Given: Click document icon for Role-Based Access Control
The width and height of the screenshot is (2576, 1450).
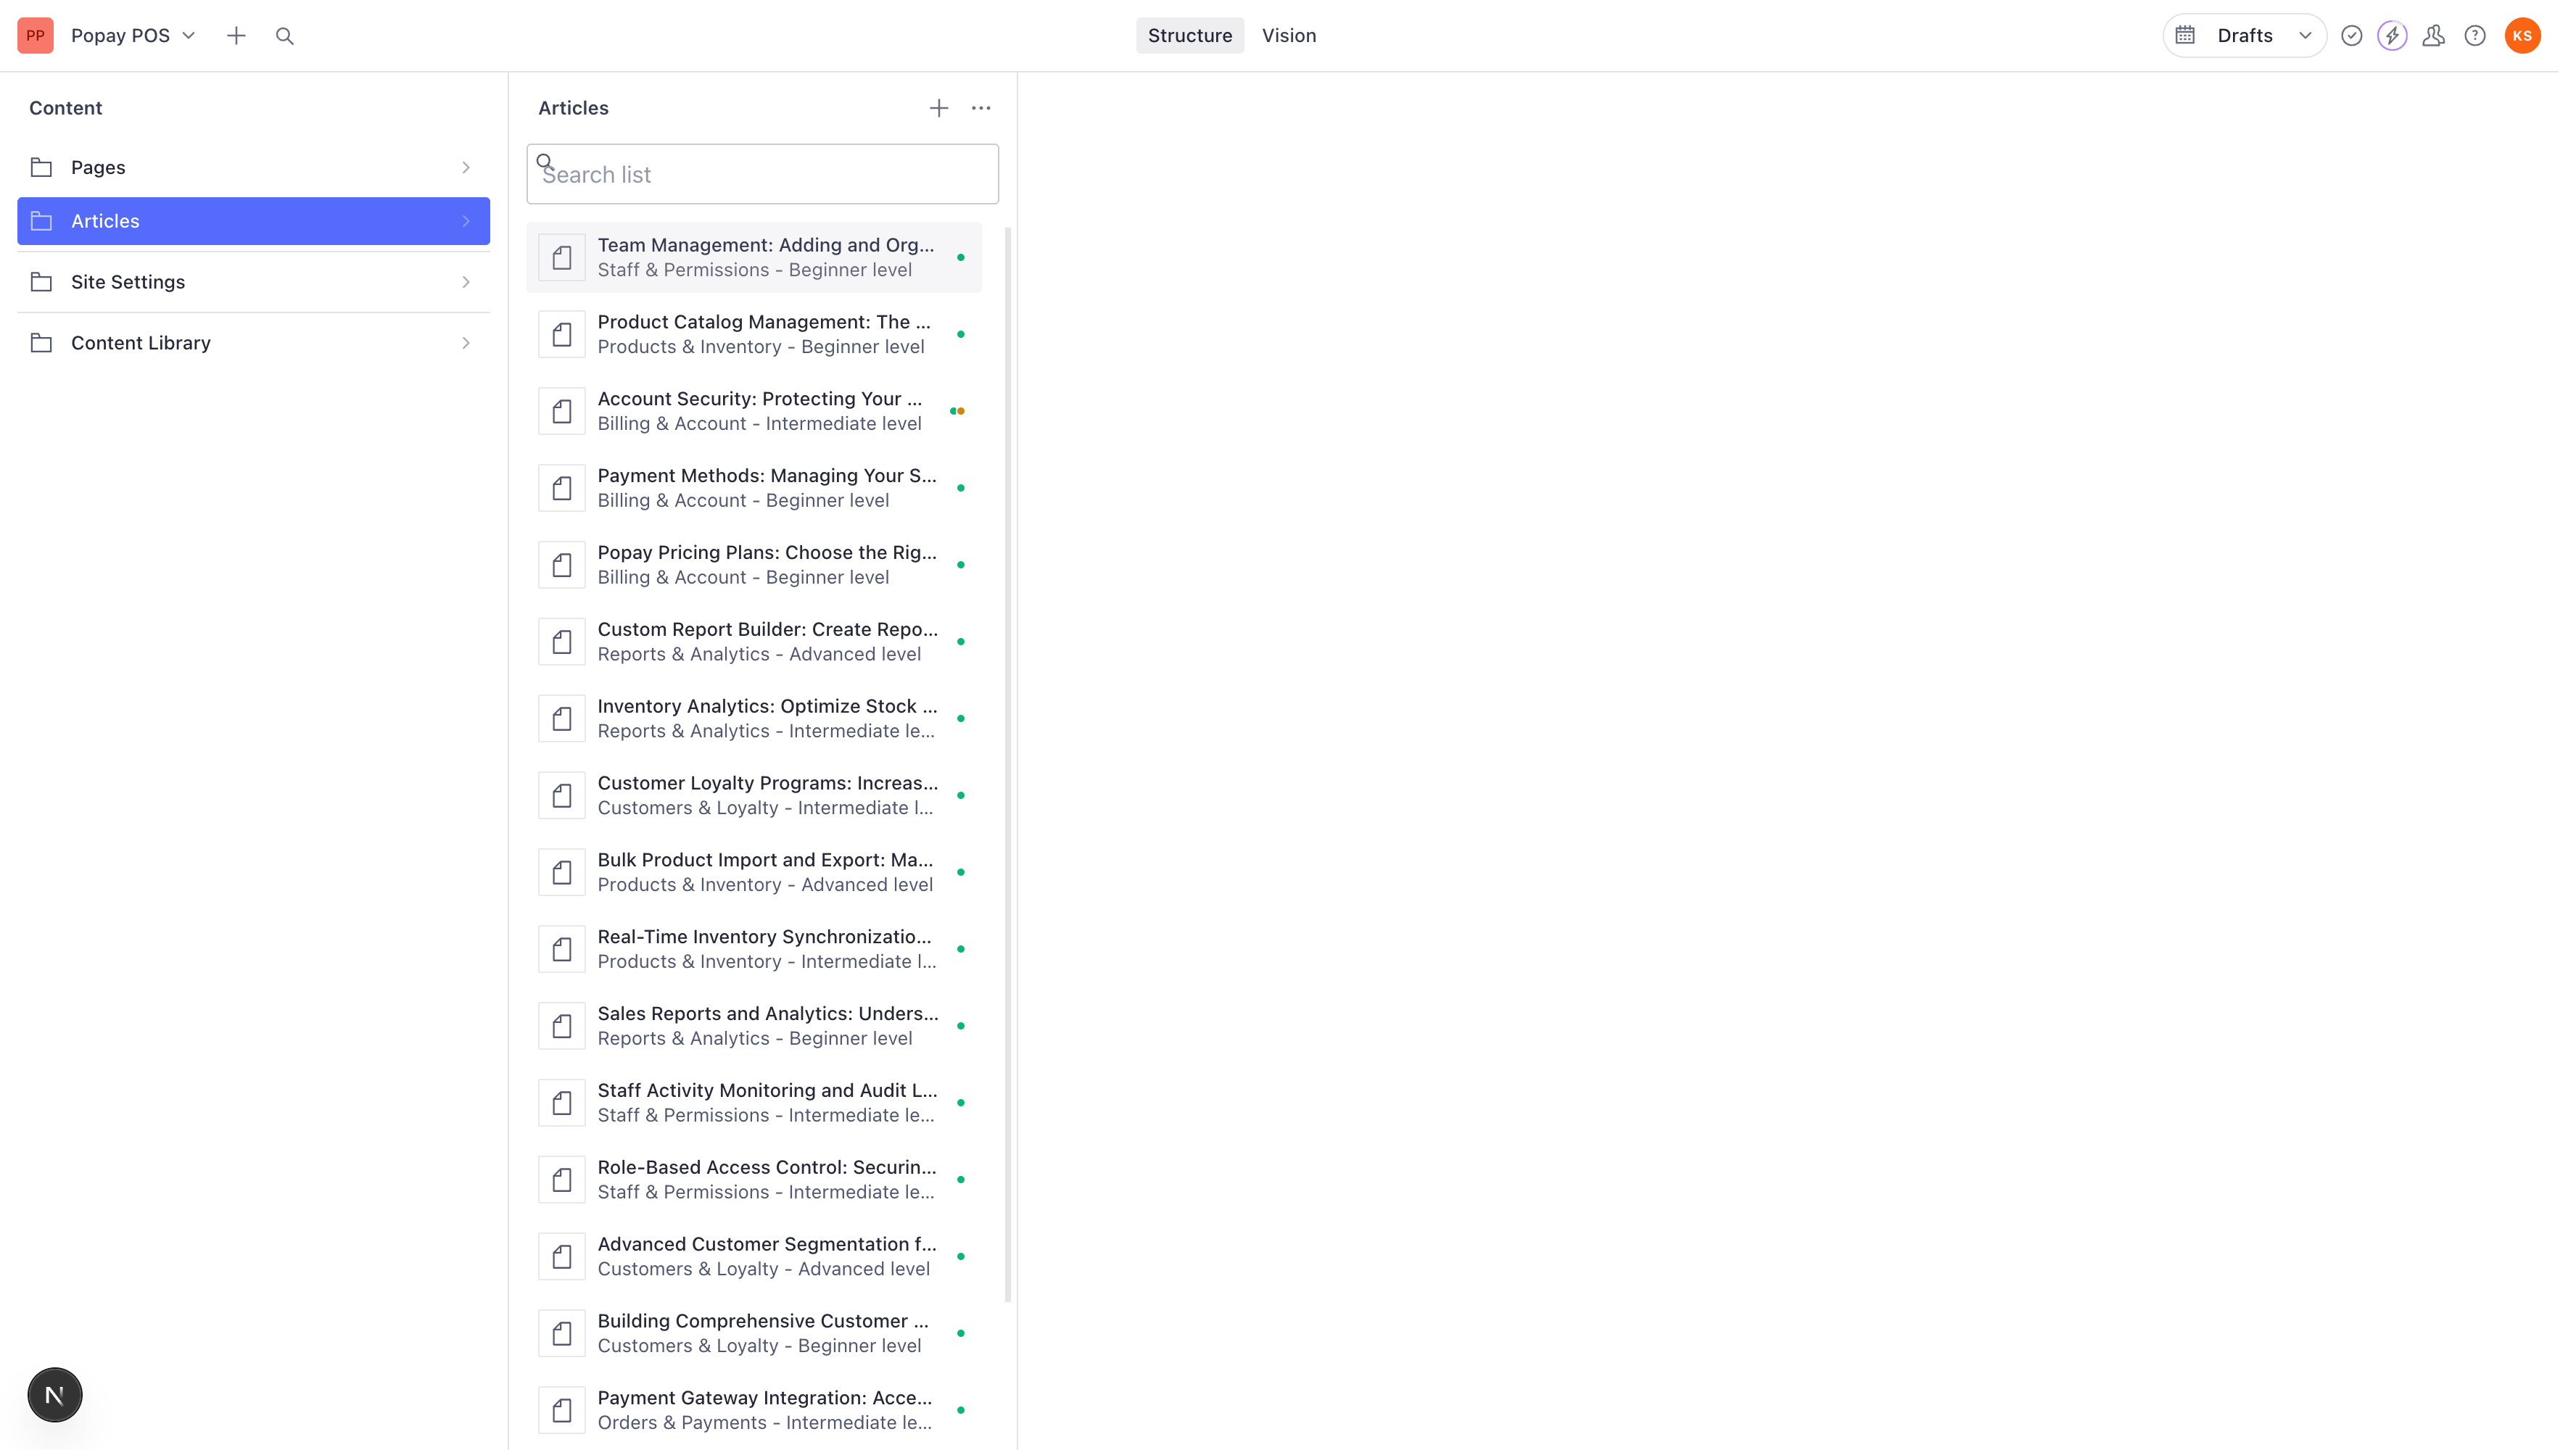Looking at the screenshot, I should click(562, 1182).
